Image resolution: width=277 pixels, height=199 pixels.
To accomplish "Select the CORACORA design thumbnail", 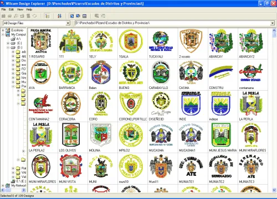I will 71,104.
